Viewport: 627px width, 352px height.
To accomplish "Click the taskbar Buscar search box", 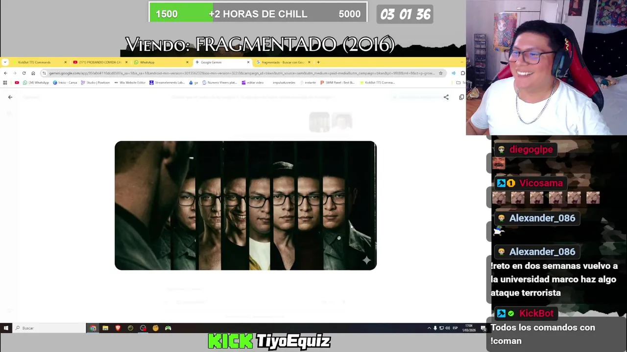I will [x=49, y=328].
